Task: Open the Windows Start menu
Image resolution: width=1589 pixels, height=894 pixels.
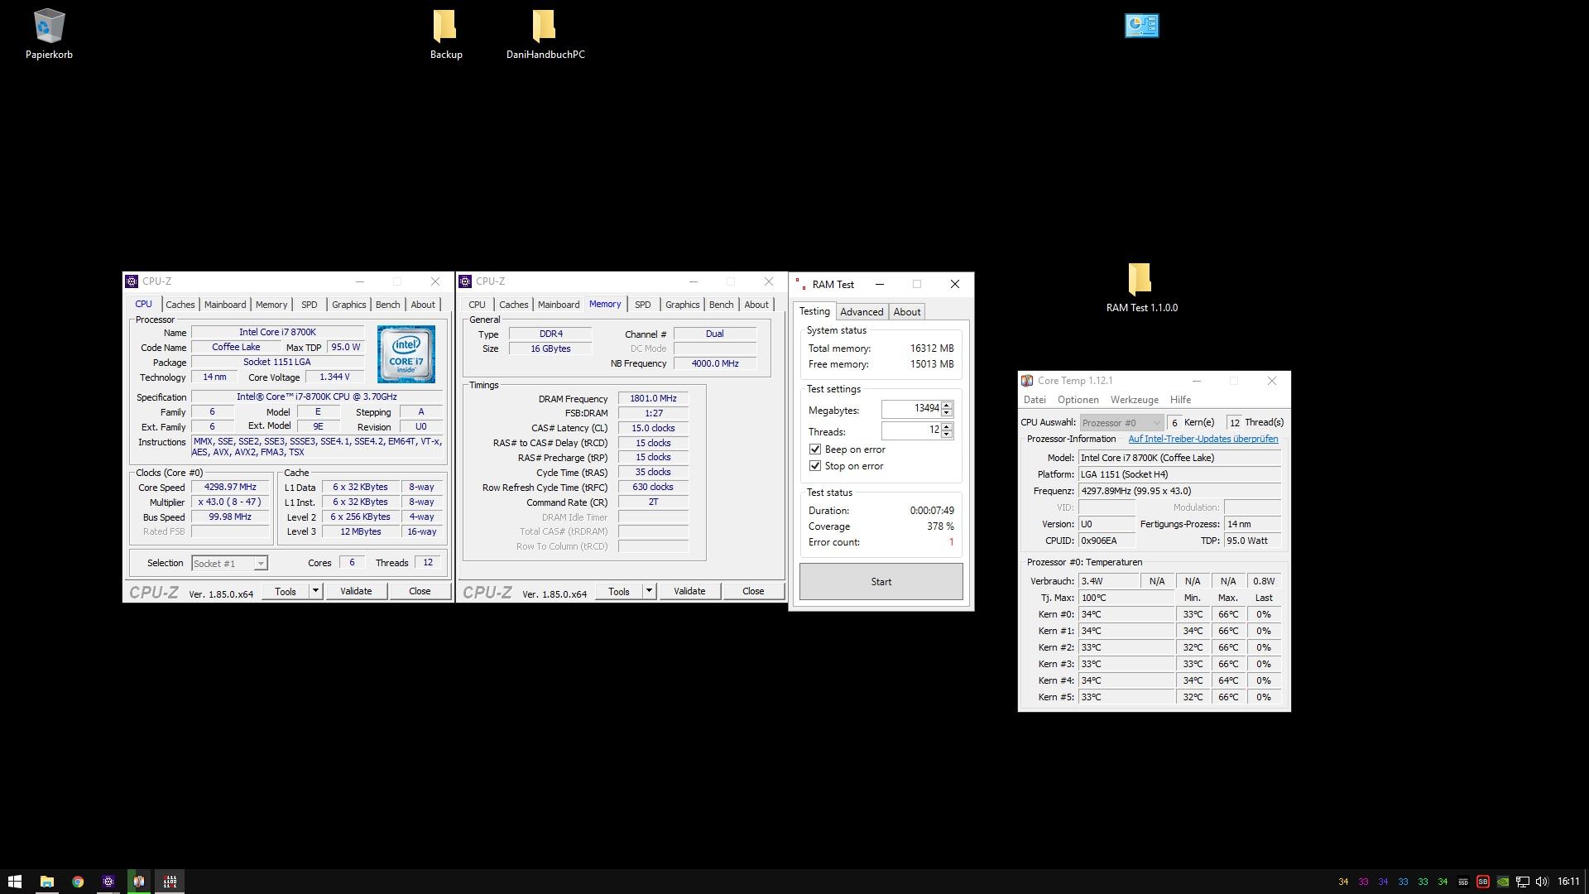Action: click(x=15, y=882)
